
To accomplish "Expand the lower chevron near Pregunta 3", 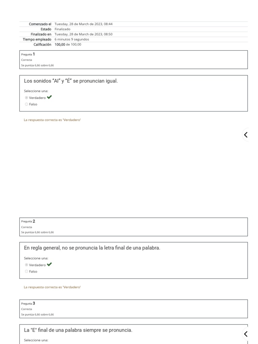I will (x=246, y=334).
